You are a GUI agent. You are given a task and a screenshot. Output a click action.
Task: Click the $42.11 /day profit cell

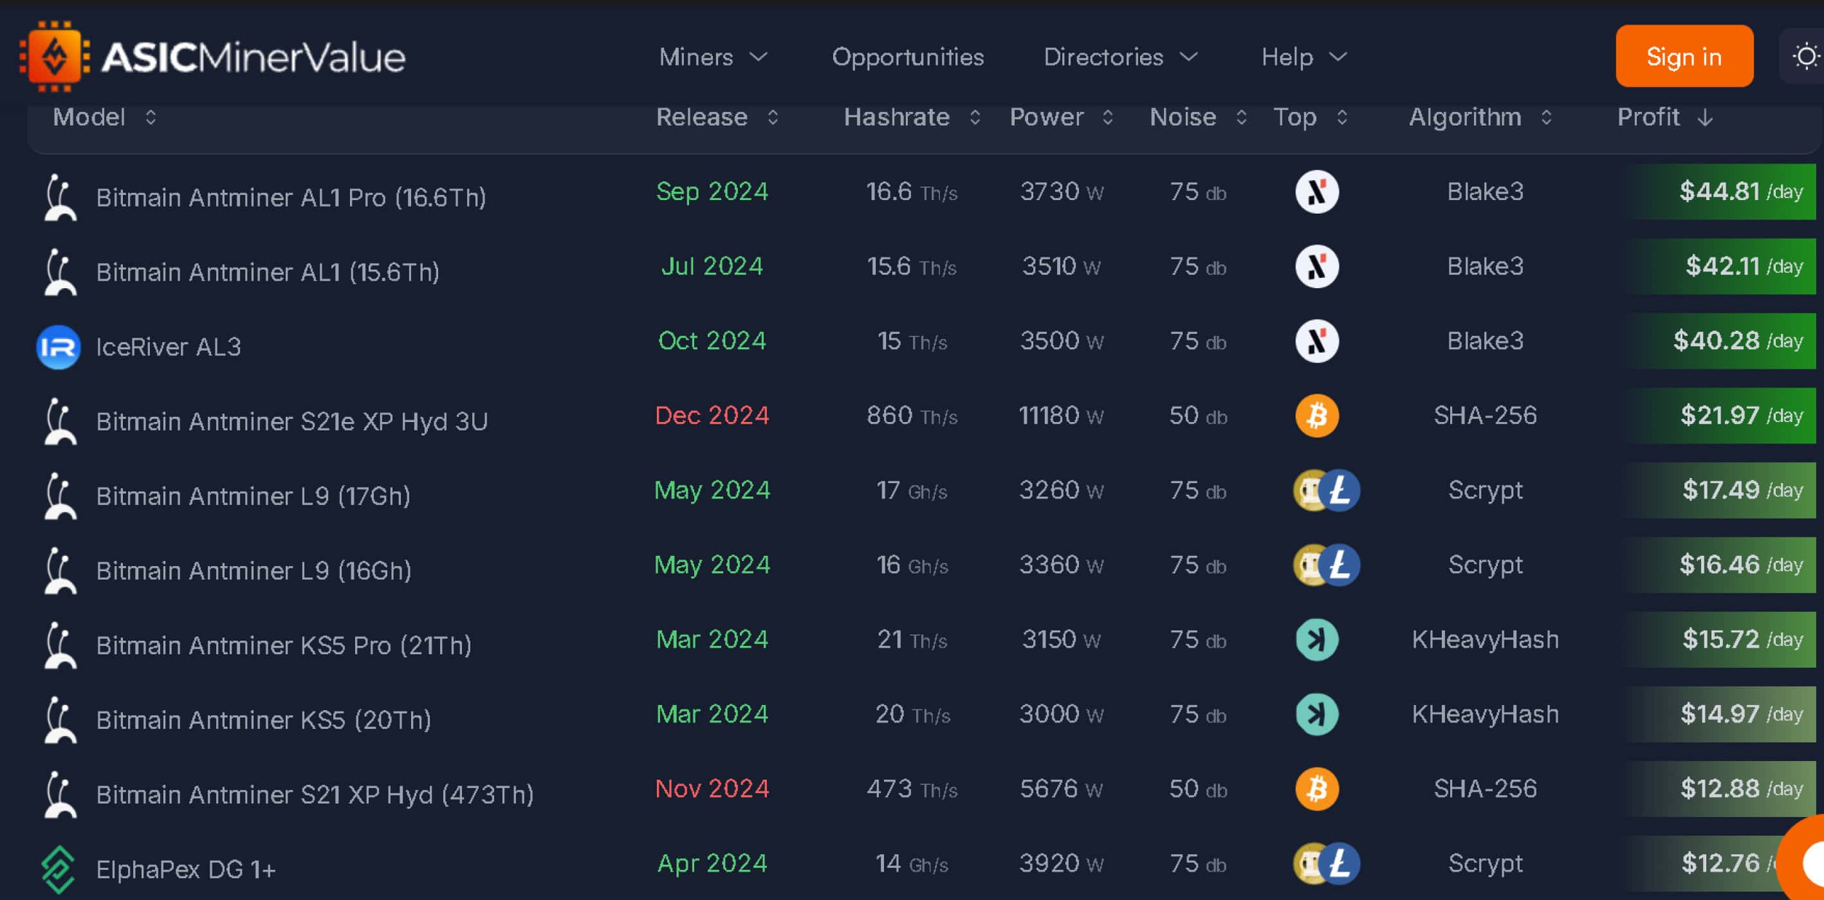point(1720,266)
